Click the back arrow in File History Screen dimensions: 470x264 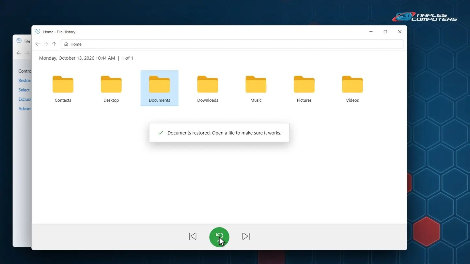coord(38,44)
